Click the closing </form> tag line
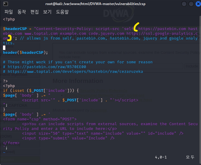Screen dimensions: 201x165 11,143
